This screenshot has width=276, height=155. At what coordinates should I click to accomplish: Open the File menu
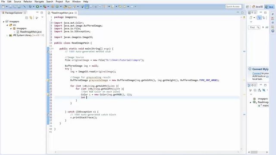[x=3, y=2]
